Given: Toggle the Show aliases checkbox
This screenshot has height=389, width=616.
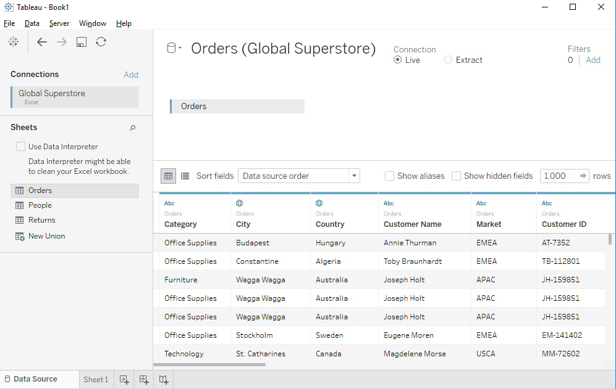Looking at the screenshot, I should (x=389, y=176).
